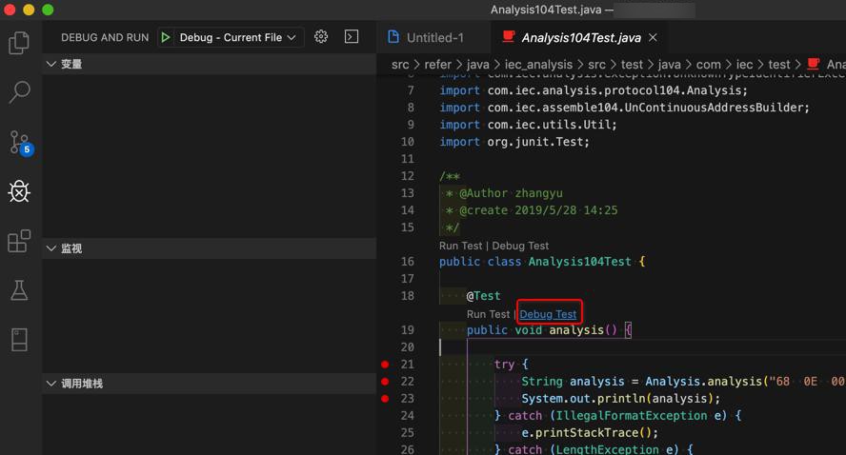Open 'refer' breadcrumb segment
This screenshot has height=455, width=846.
pos(437,65)
